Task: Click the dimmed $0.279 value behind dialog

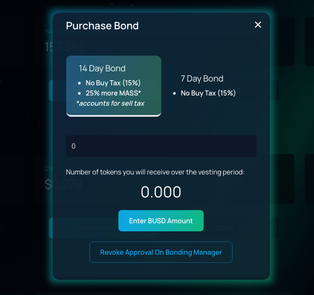Action: coord(64,185)
